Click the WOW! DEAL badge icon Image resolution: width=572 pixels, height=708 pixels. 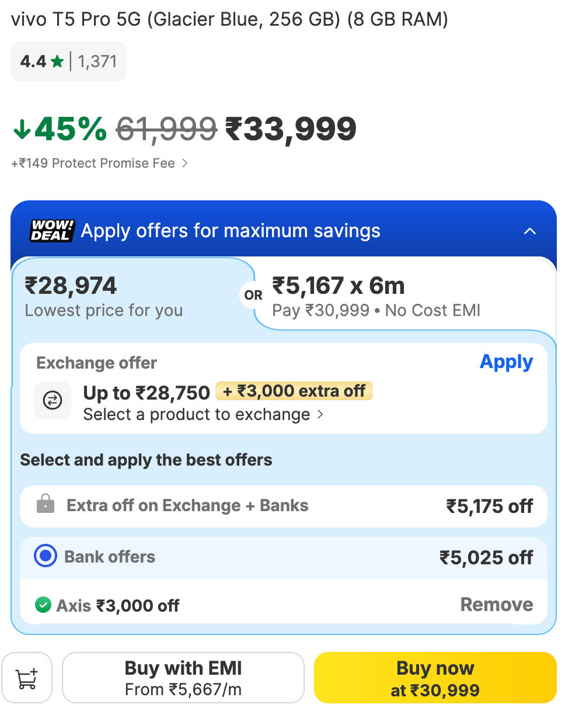[52, 231]
